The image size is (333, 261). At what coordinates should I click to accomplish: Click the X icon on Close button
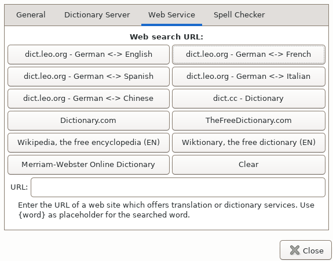click(295, 250)
